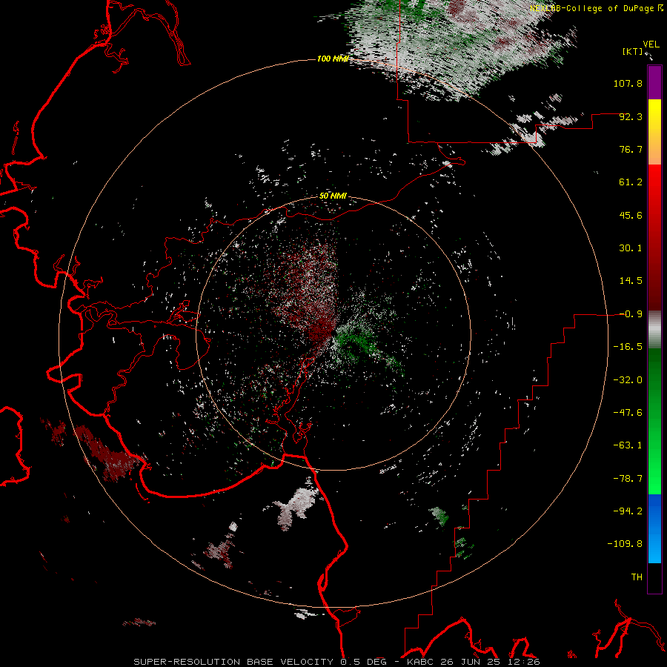
Task: Click the 45.6 value on velocity scale
Action: 631,215
